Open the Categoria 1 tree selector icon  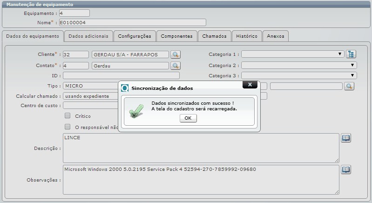coord(352,54)
